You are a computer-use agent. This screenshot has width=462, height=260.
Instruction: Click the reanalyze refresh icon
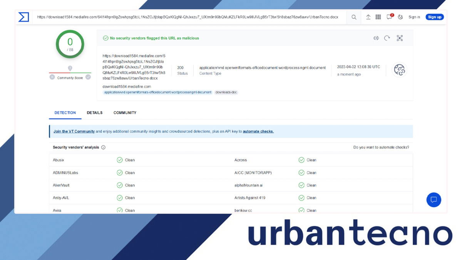[x=387, y=38]
